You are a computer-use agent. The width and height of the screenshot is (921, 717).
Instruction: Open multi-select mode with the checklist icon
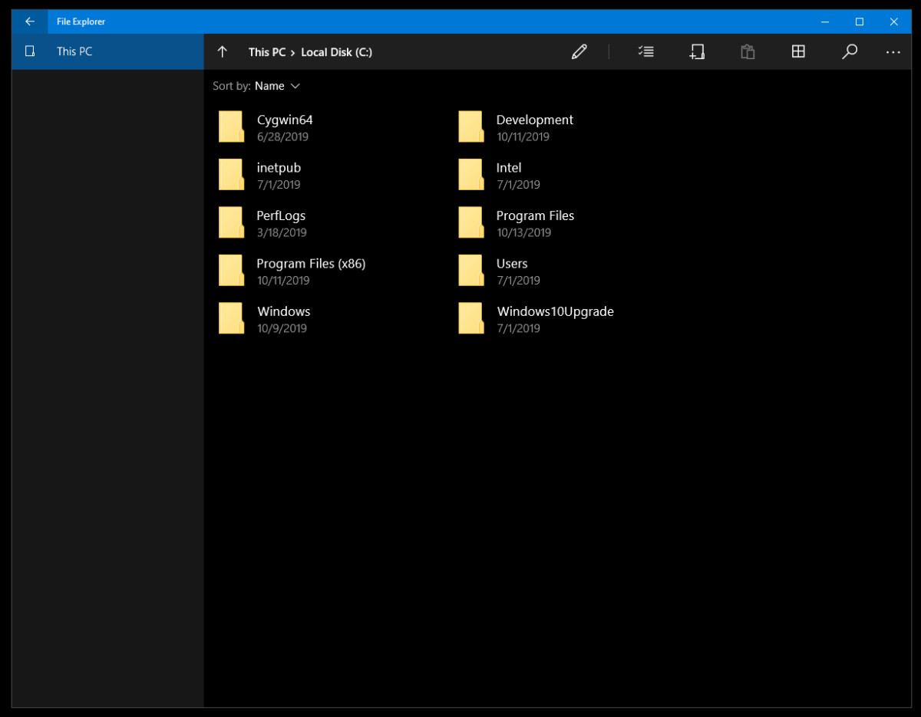[x=645, y=51]
